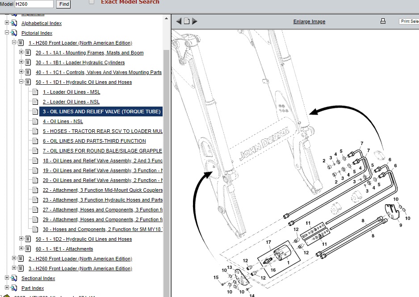Viewport: 419px width, 297px height.
Task: Click the H260 loader parts diagram image
Action: tap(295, 163)
